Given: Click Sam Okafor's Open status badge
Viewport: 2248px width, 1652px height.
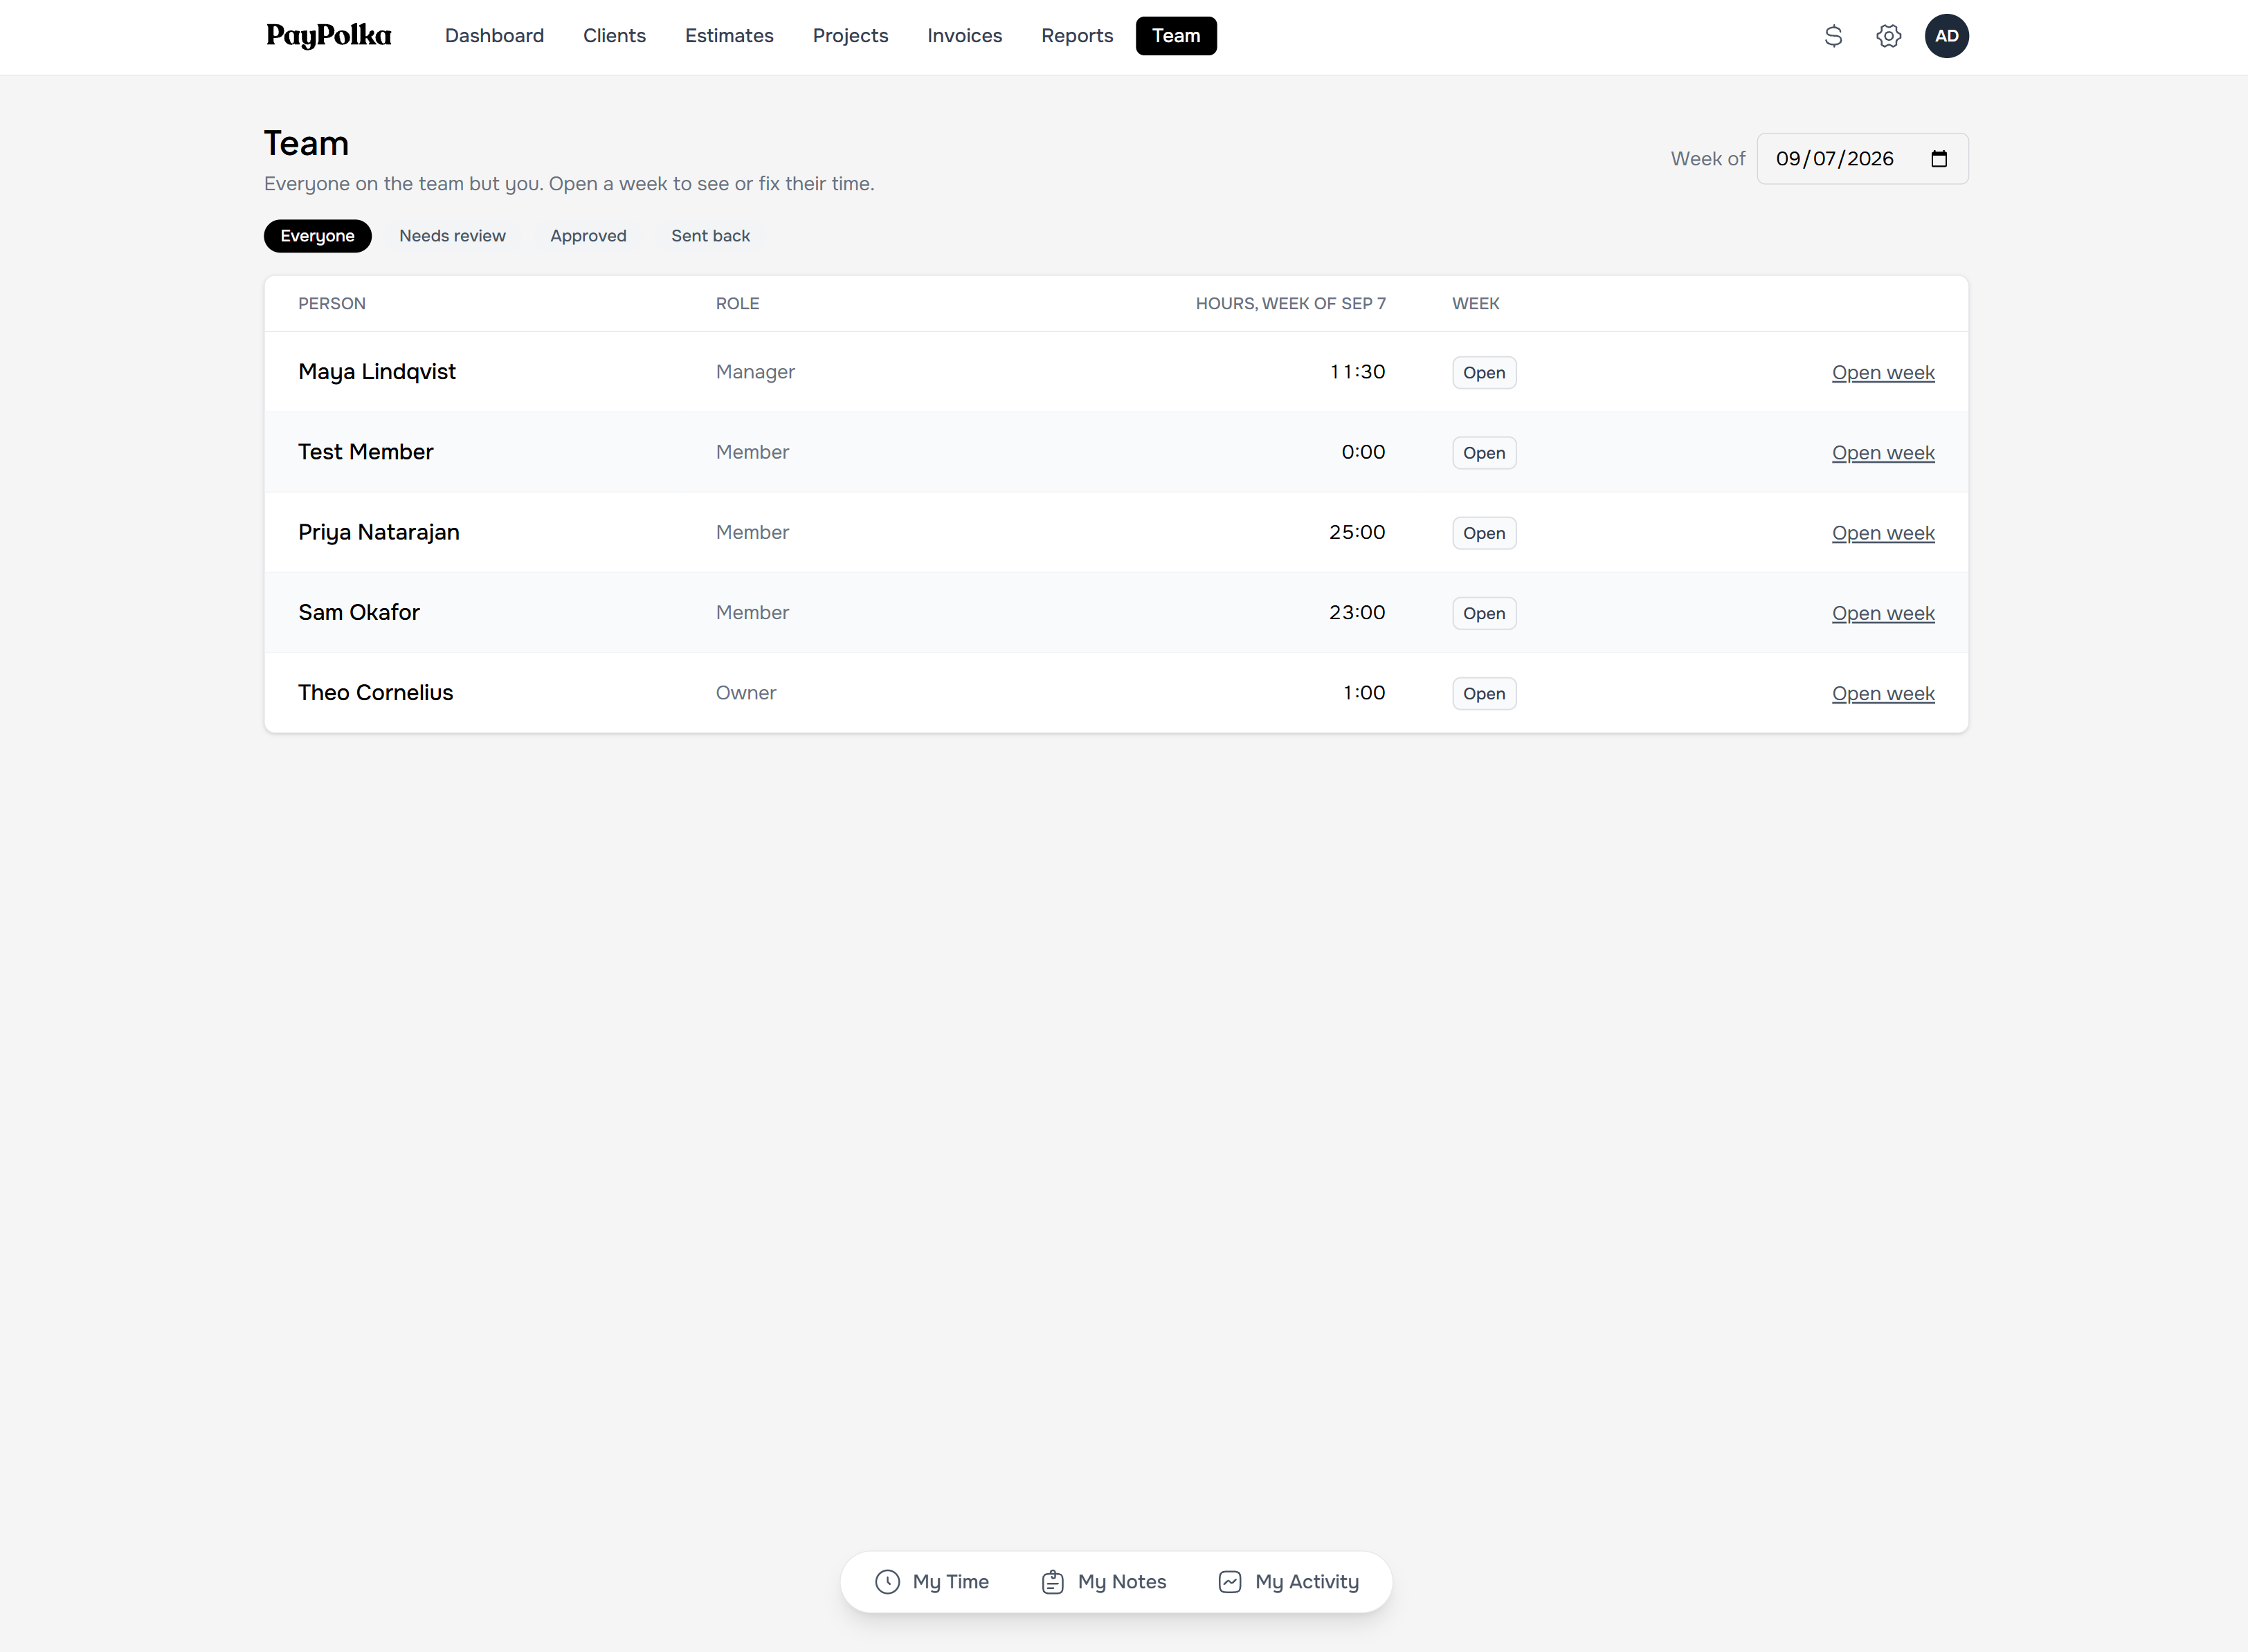Looking at the screenshot, I should click(1484, 613).
